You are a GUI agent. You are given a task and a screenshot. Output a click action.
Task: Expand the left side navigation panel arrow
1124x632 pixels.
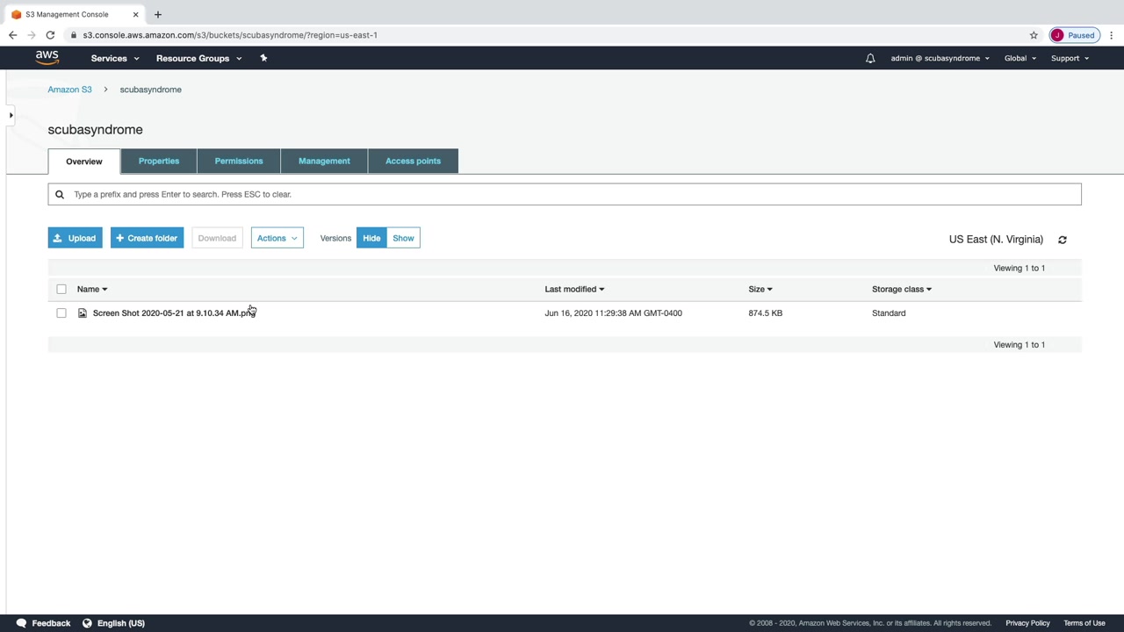[11, 115]
